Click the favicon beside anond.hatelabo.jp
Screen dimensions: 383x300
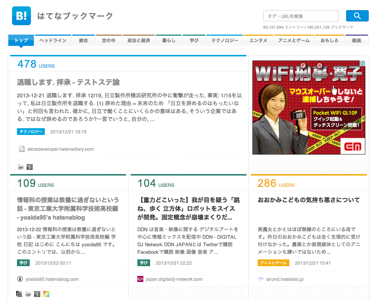[261, 279]
